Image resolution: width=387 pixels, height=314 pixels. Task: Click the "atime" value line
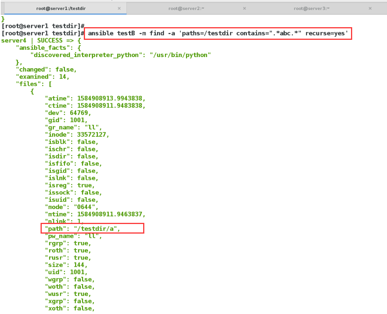(x=95, y=98)
